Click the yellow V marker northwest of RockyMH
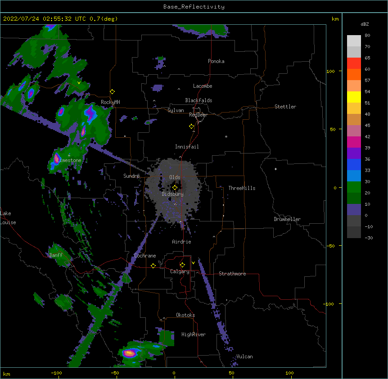This screenshot has width=388, height=379. (79, 83)
